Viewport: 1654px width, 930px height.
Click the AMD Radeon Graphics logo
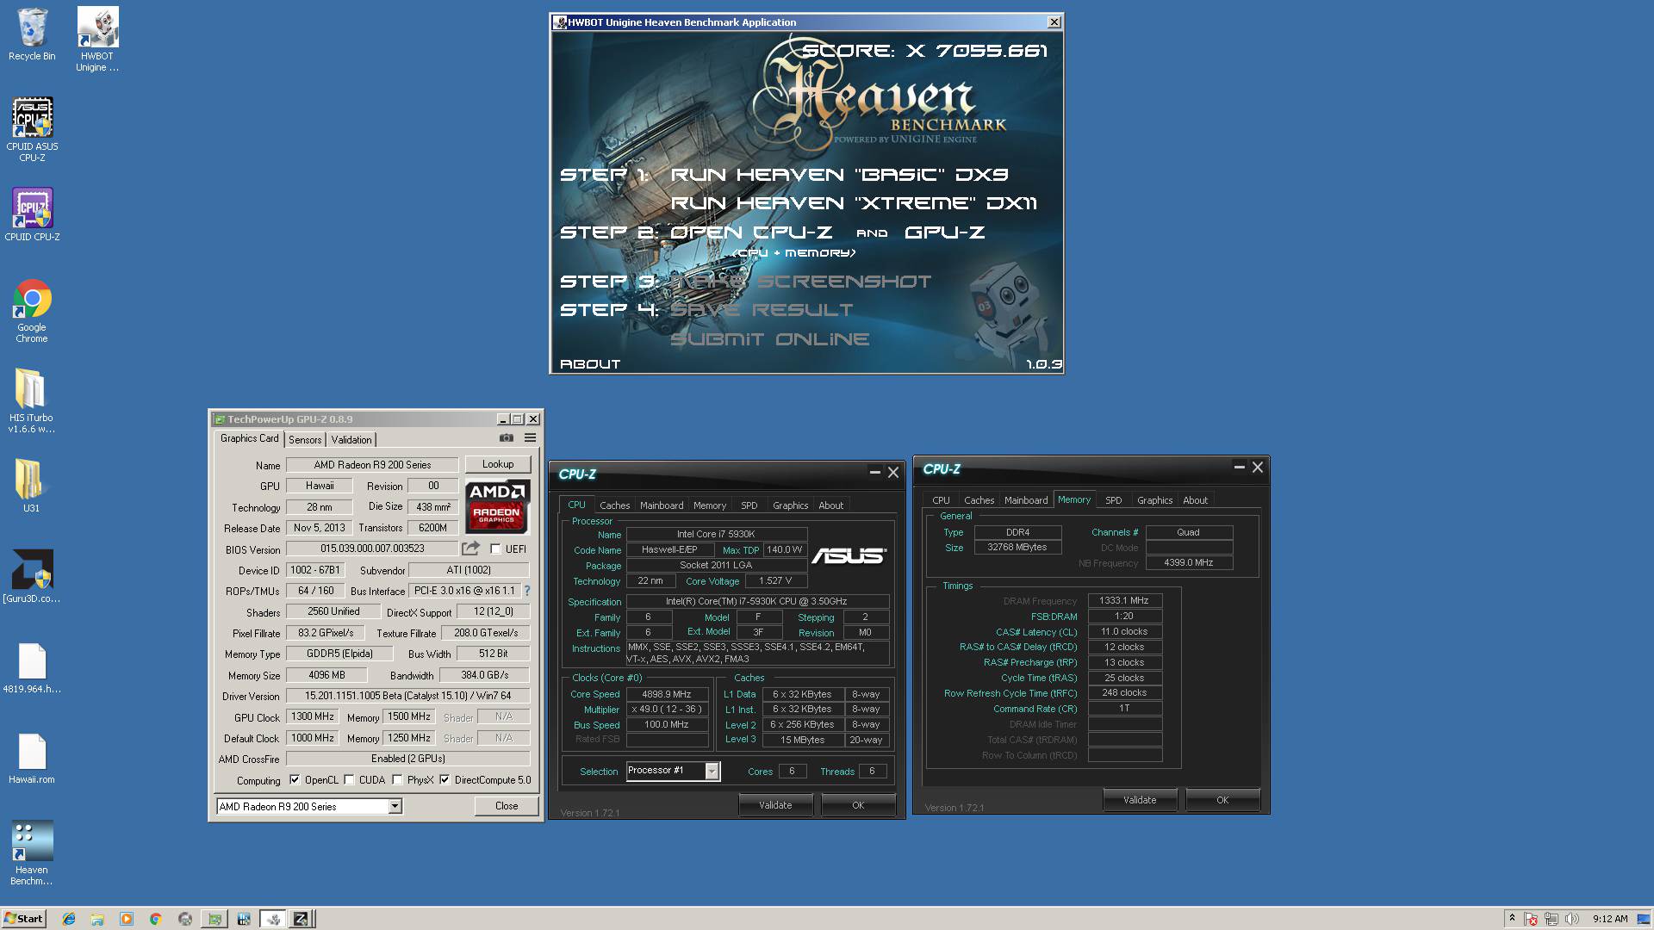pos(497,506)
